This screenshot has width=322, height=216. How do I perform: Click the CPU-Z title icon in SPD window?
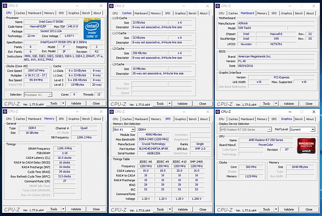pyautogui.click(x=112, y=112)
